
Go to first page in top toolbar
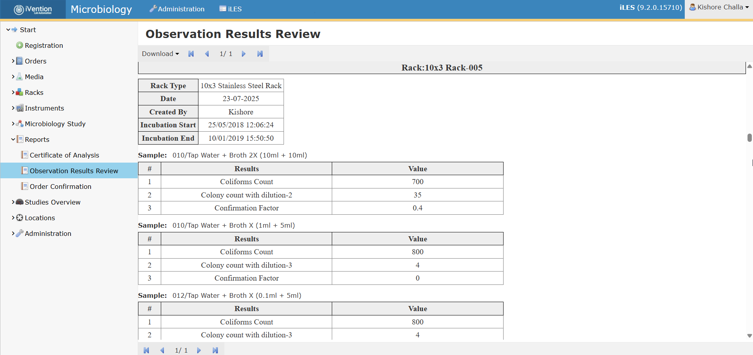pos(191,54)
